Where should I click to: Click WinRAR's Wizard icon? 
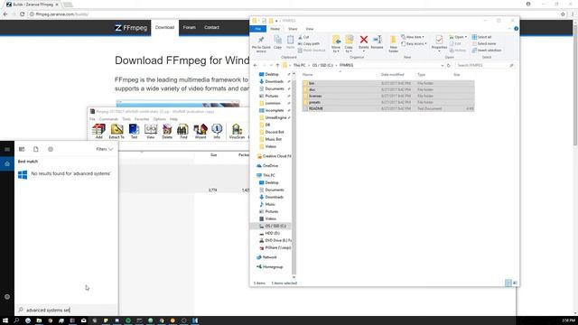click(x=200, y=131)
